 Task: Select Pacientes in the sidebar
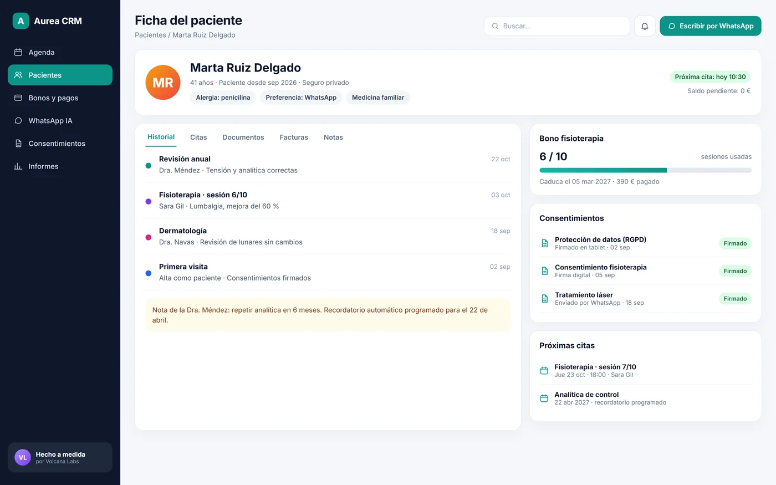coord(60,75)
